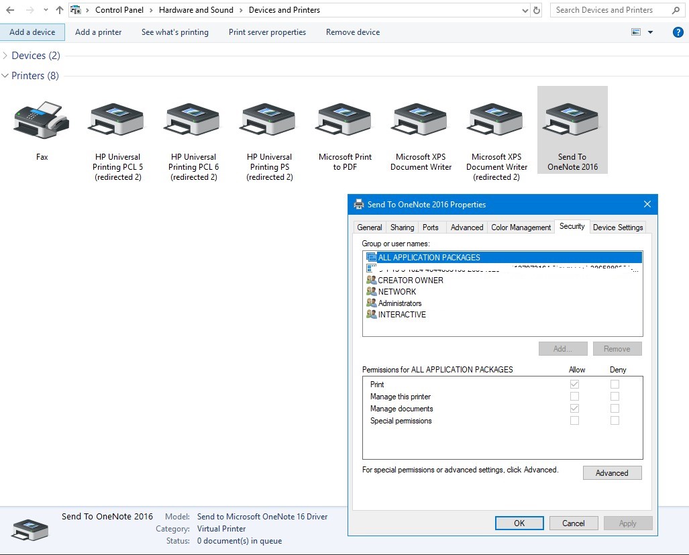This screenshot has width=689, height=555.
Task: Toggle Deny checkbox for Print permission
Action: pyautogui.click(x=615, y=385)
